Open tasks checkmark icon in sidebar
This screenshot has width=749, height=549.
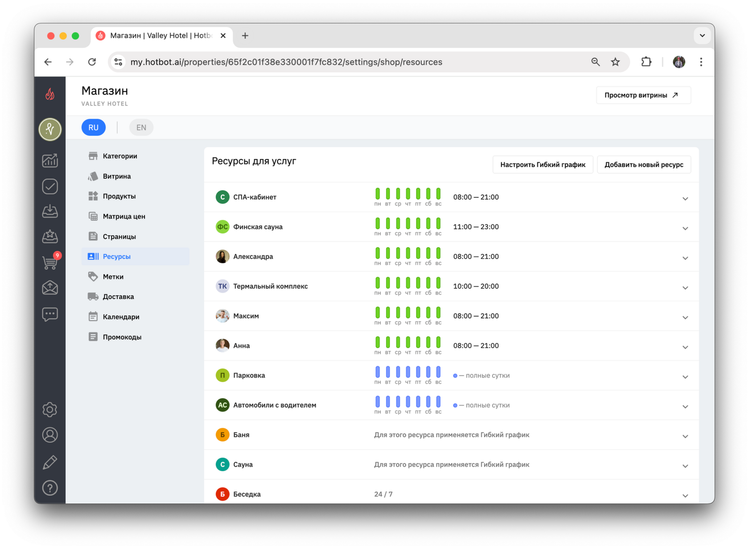tap(50, 186)
